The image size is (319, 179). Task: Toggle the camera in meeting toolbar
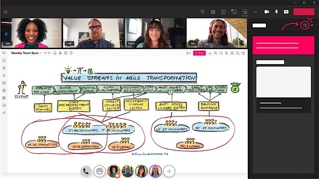[x=267, y=12]
